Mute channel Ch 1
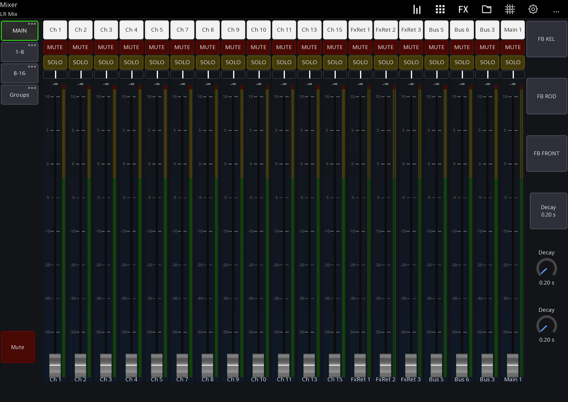 55,47
